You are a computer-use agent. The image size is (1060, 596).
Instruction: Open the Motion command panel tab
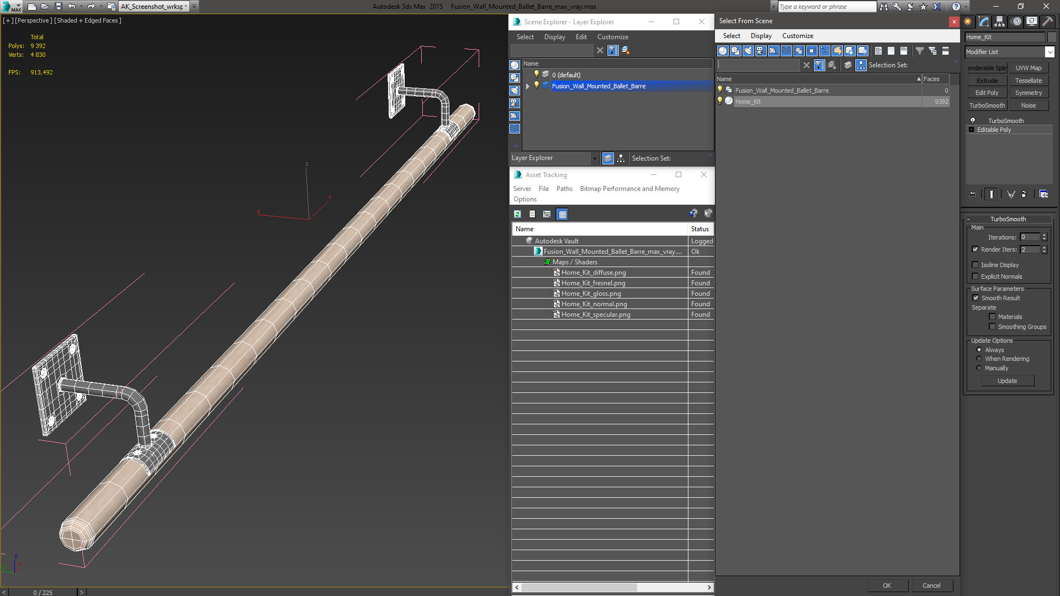[x=1016, y=22]
